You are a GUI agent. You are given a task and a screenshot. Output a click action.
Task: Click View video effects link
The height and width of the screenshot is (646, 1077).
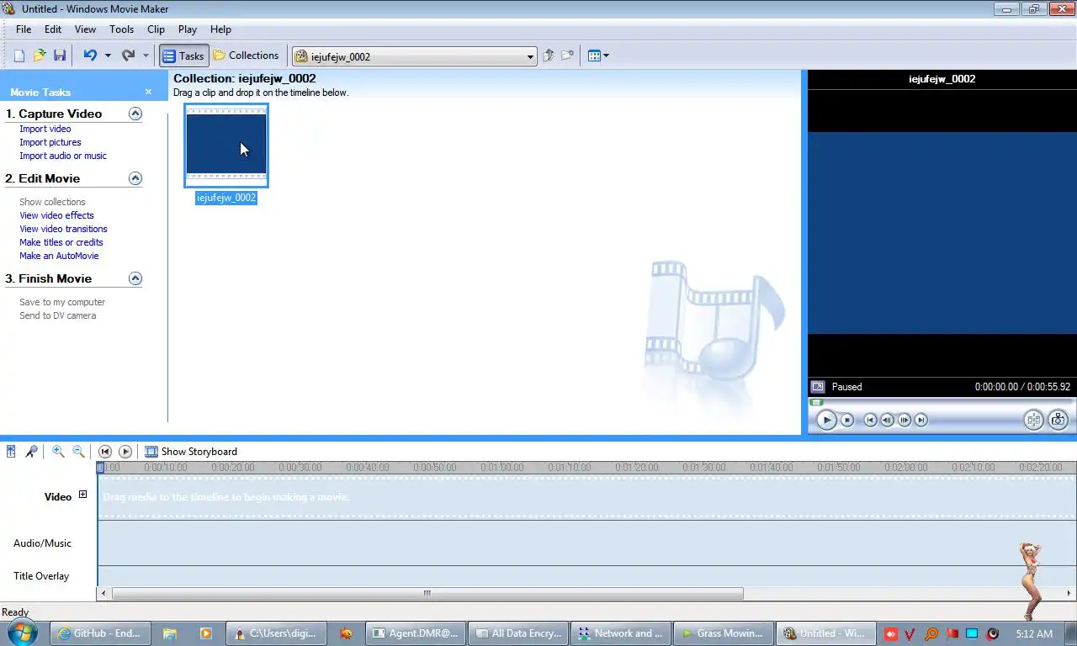pyautogui.click(x=56, y=215)
